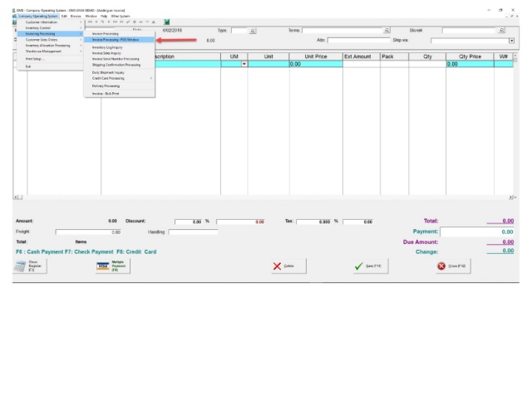Image resolution: width=532 pixels, height=410 pixels.
Task: Click the red X Delete button
Action: tap(288, 266)
